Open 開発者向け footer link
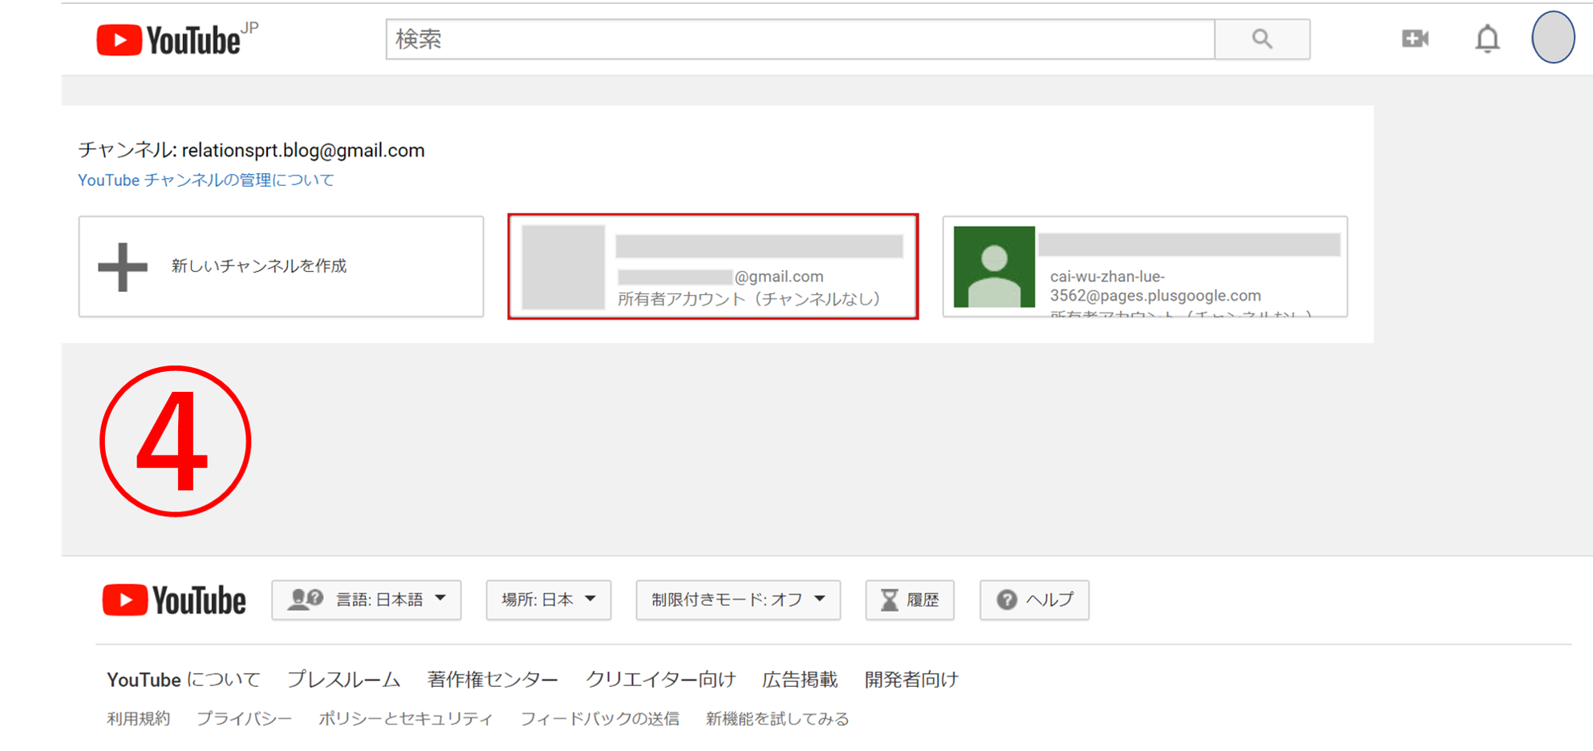The image size is (1593, 751). coord(911,680)
